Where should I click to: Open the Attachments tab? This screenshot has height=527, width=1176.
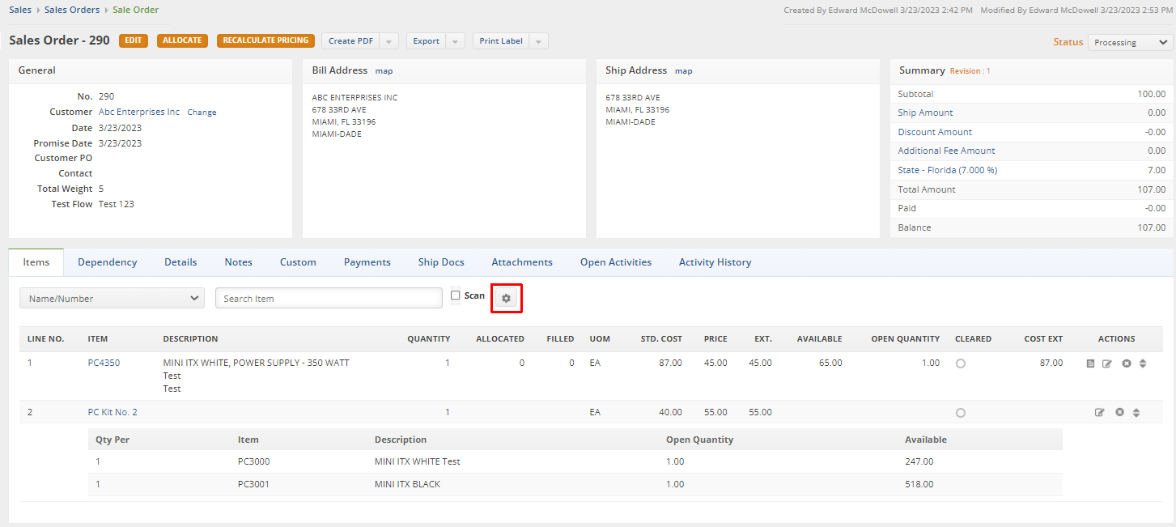coord(522,262)
